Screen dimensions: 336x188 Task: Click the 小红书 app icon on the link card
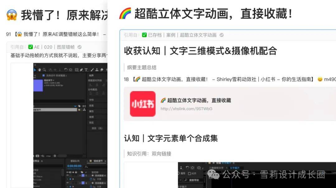click(143, 104)
